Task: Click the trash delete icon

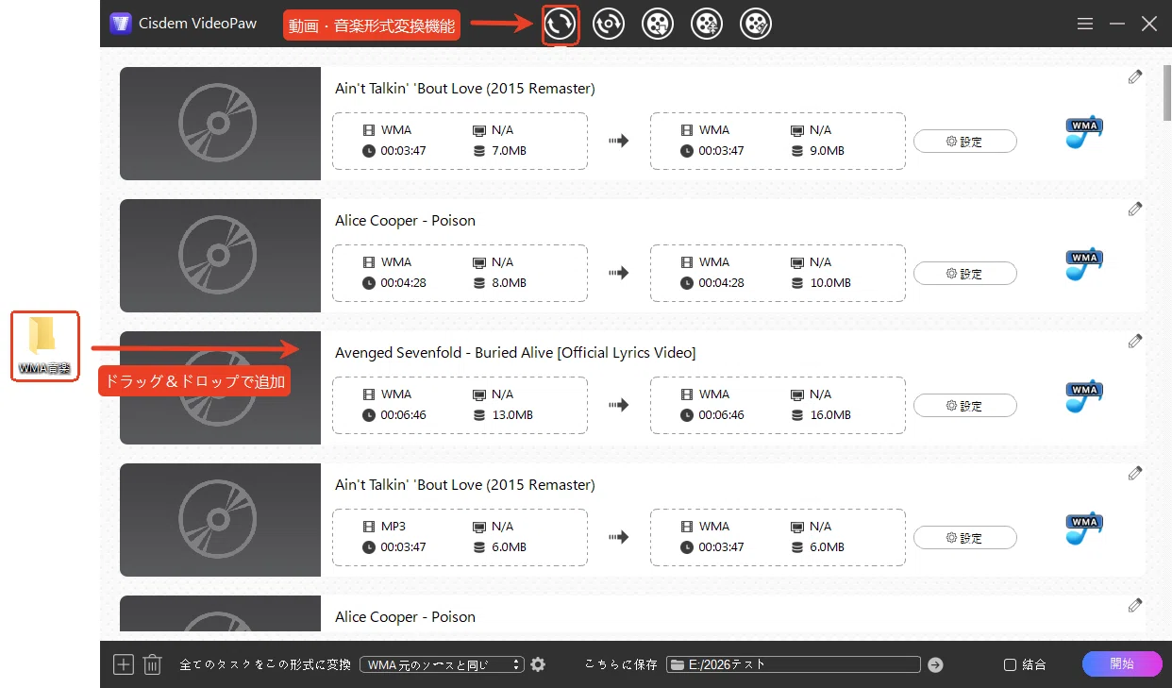Action: (x=153, y=664)
